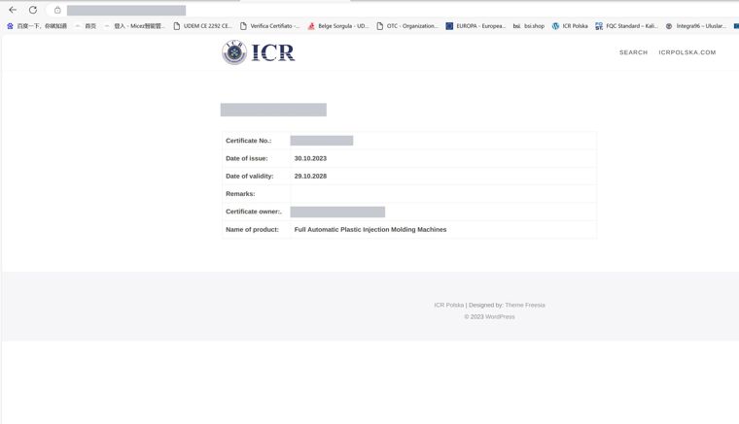Open the Baidu bookmark
Image resolution: width=739 pixels, height=424 pixels.
37,26
